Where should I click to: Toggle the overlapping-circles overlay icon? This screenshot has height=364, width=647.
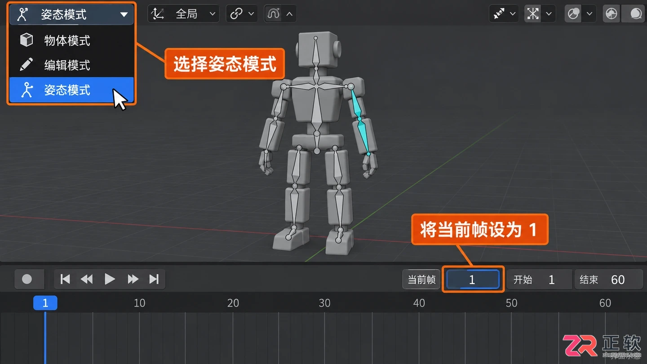(573, 14)
